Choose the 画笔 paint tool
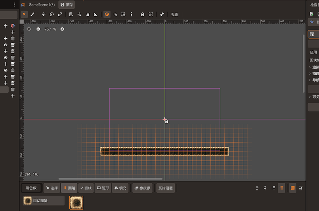Image resolution: width=319 pixels, height=211 pixels. pos(69,188)
